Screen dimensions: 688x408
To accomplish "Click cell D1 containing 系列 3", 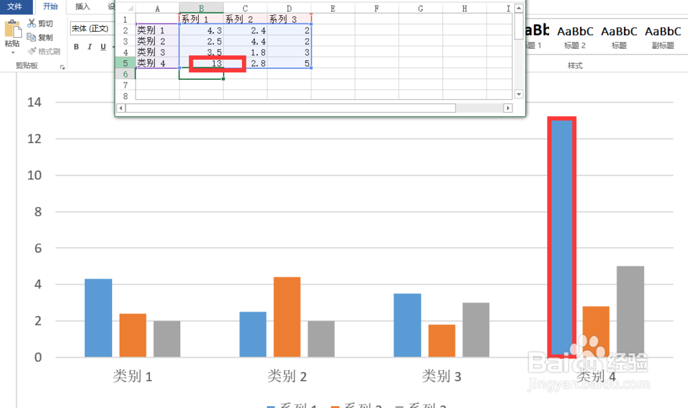I will [289, 19].
